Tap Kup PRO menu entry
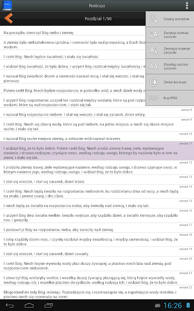Screen dimensions: 194x311 (x=170, y=98)
